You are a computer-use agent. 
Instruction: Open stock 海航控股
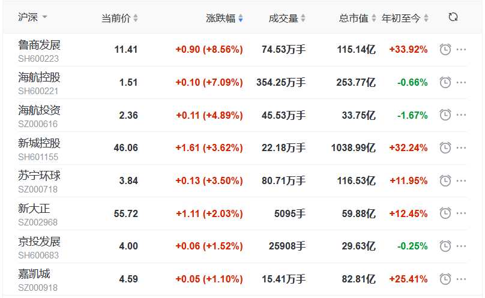click(x=39, y=77)
